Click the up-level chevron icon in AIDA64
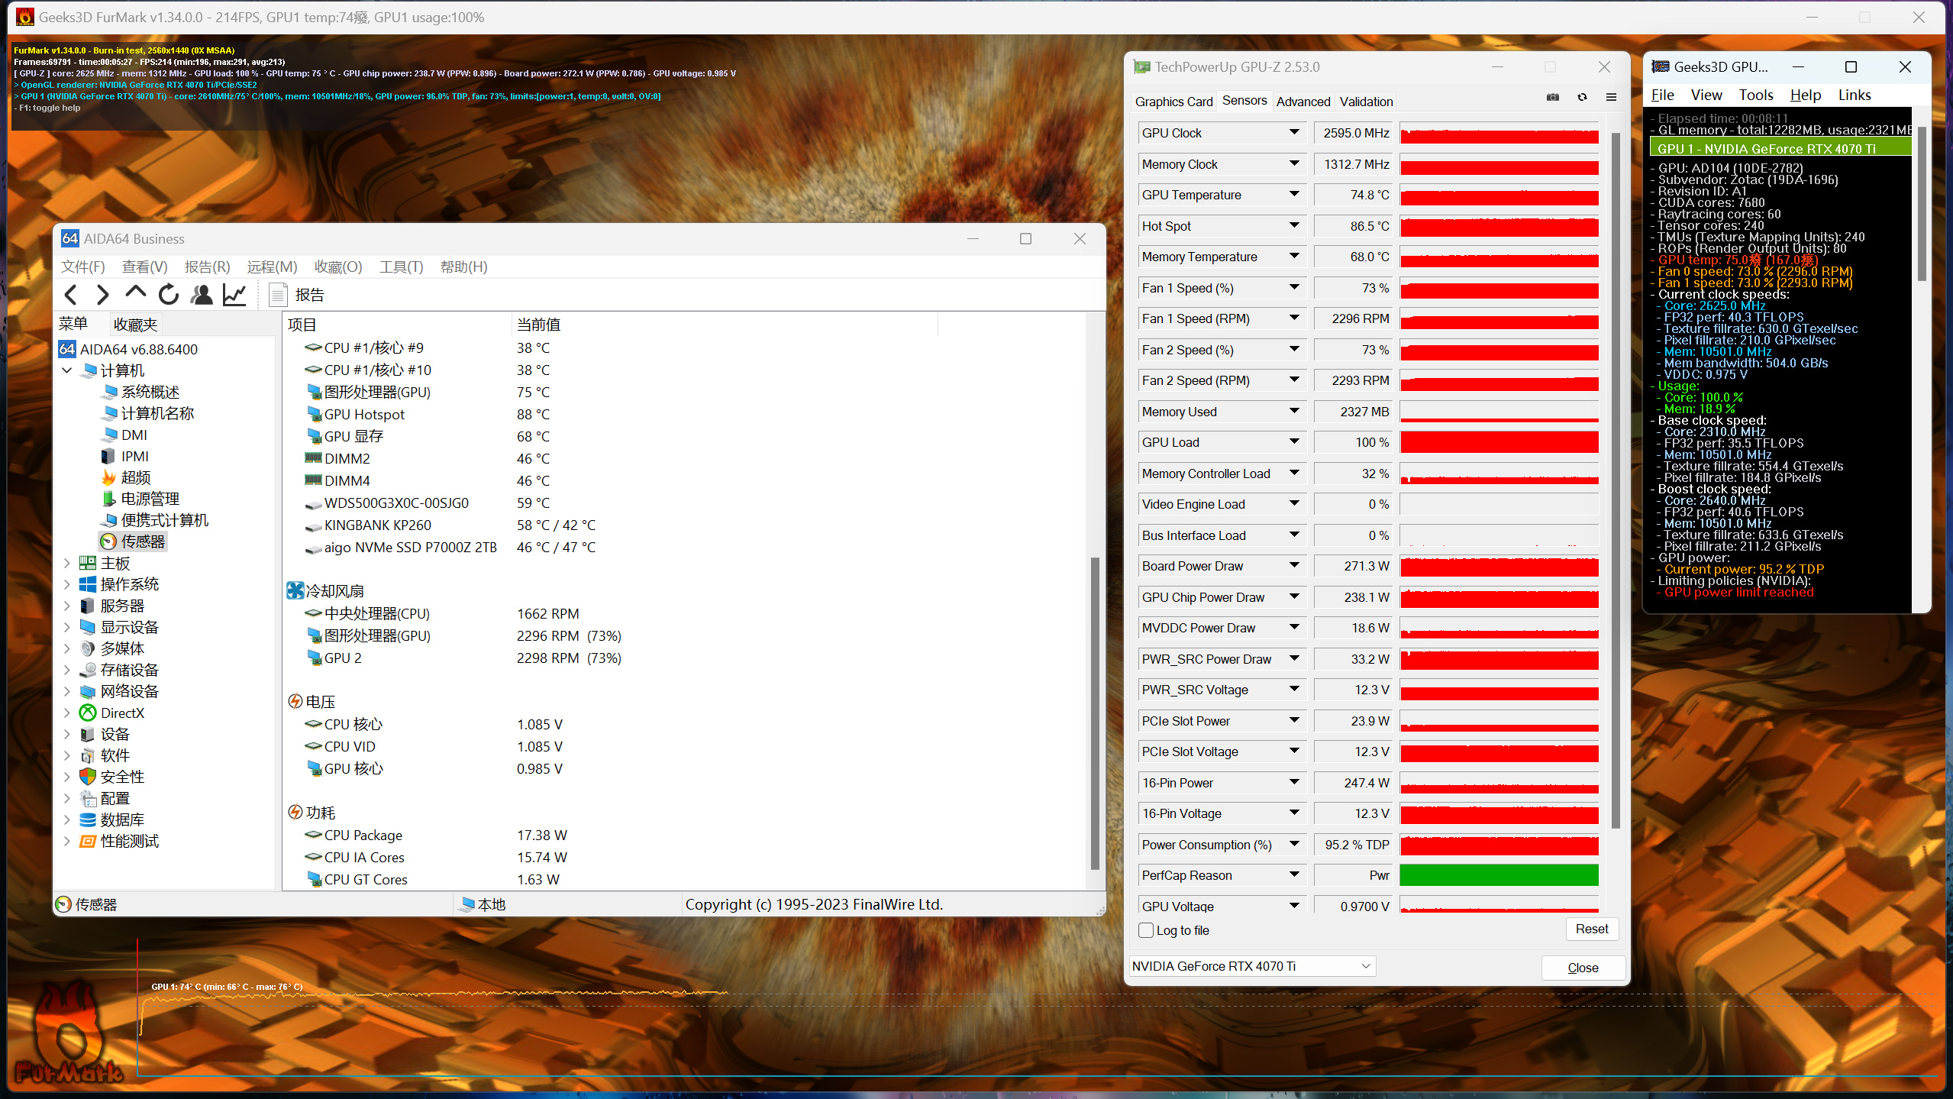 (x=135, y=294)
